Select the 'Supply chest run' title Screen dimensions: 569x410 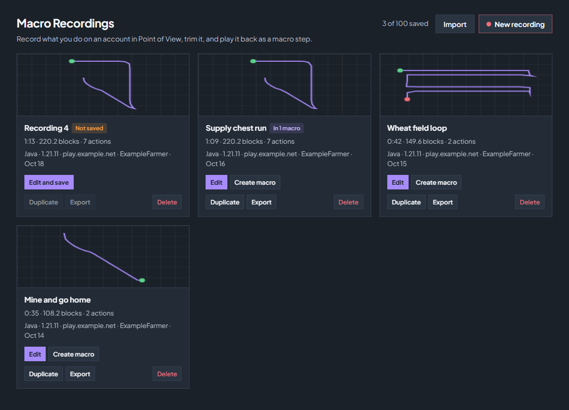pos(236,128)
